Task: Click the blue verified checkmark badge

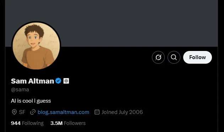Action: click(58, 81)
